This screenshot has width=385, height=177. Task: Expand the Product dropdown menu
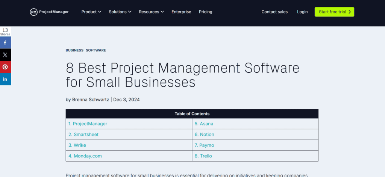point(91,12)
